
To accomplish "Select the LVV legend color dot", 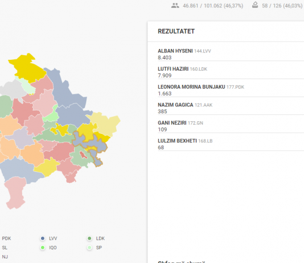I will (x=43, y=238).
